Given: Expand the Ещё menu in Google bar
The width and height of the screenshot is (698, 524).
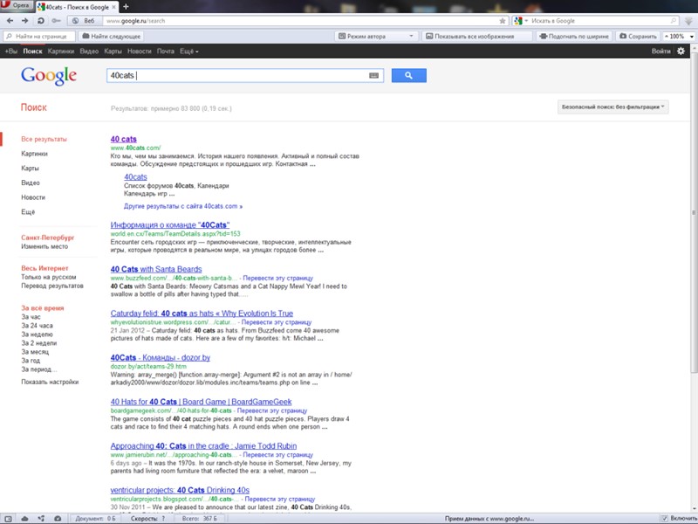Looking at the screenshot, I should (x=189, y=52).
